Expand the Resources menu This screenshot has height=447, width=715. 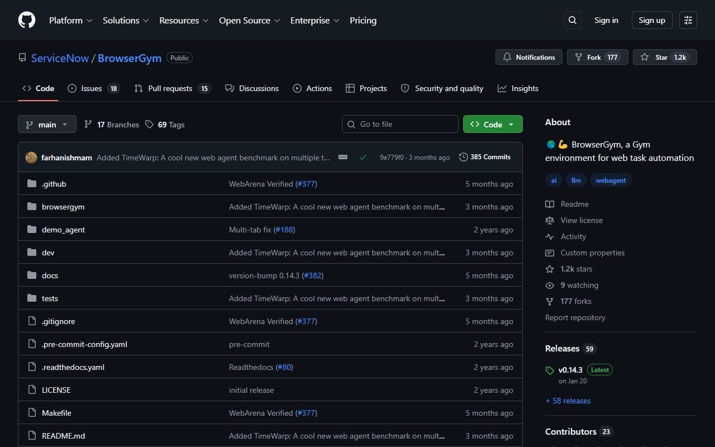pyautogui.click(x=184, y=20)
